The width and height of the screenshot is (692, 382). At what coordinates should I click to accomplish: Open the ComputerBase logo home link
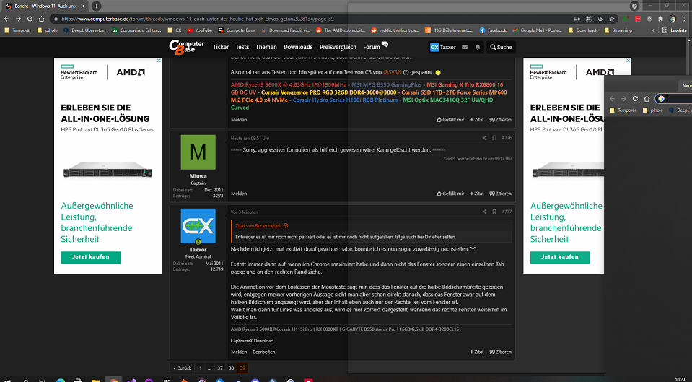186,47
